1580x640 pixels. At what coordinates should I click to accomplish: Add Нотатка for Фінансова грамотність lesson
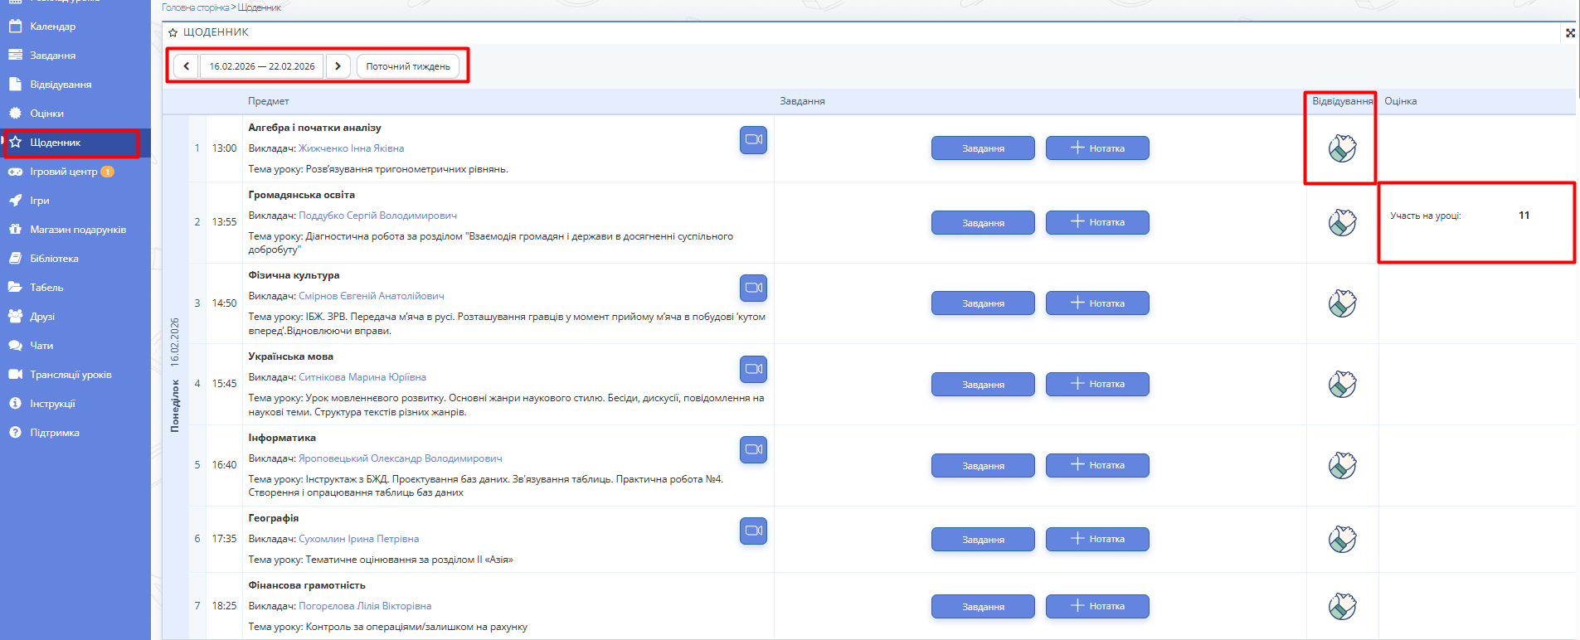(x=1097, y=606)
